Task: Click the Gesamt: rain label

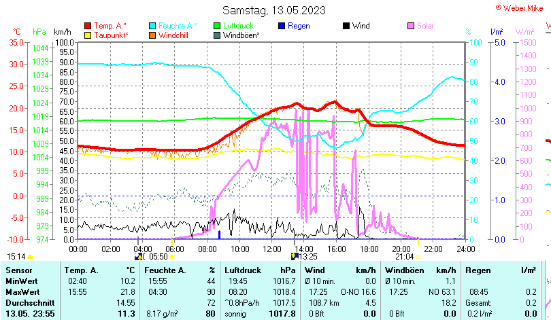Action: coord(479,303)
